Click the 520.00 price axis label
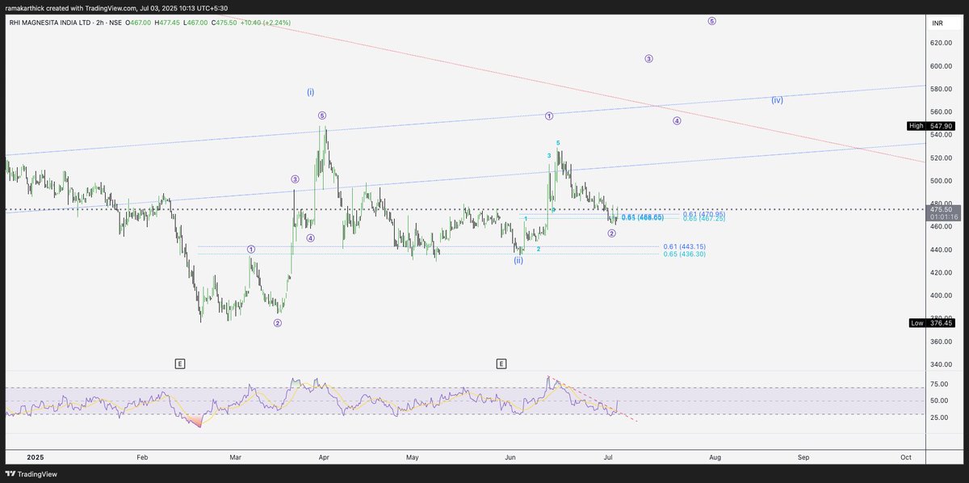This screenshot has height=483, width=969. [x=942, y=158]
